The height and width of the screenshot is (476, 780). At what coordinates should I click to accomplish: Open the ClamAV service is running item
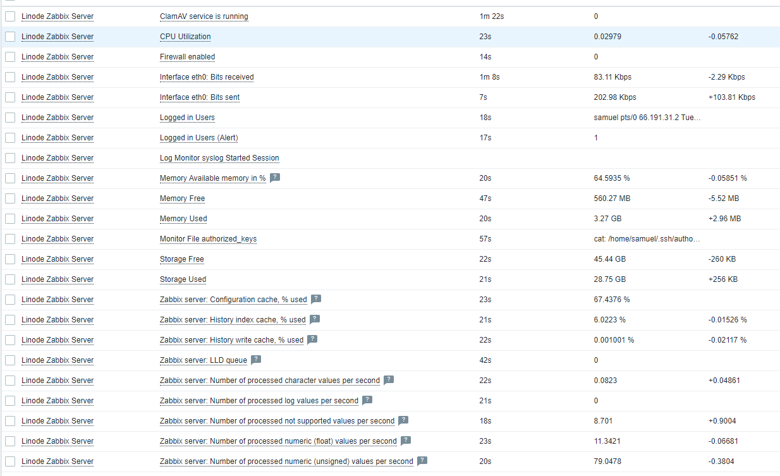204,16
